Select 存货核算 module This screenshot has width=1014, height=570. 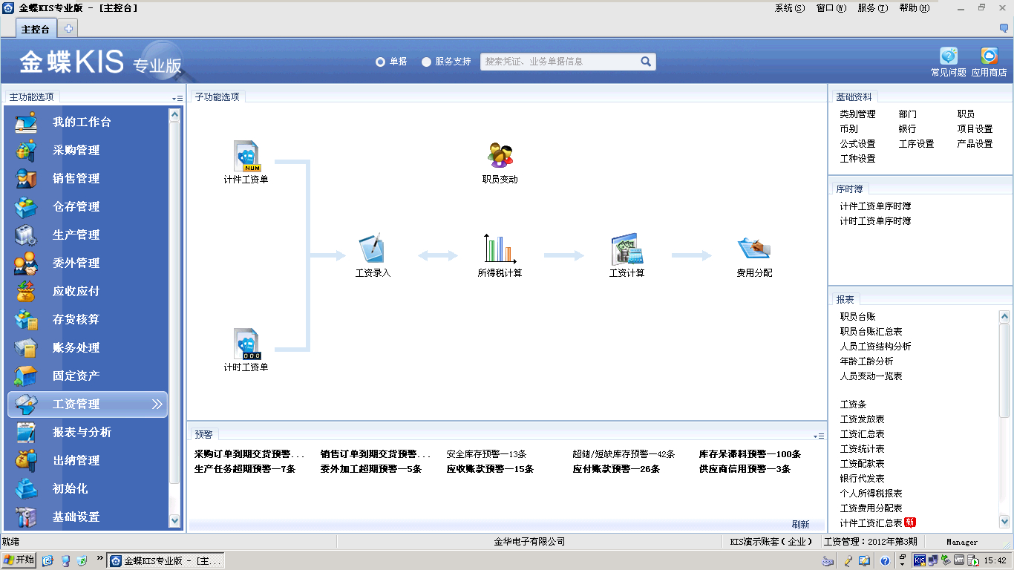[x=76, y=319]
